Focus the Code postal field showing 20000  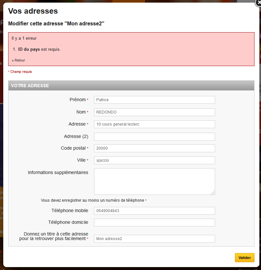[x=154, y=148]
